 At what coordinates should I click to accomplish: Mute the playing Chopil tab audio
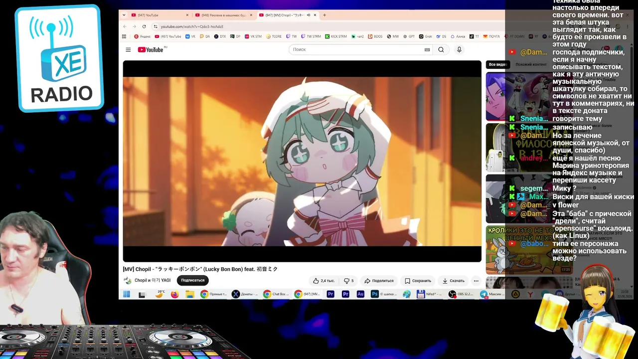pyautogui.click(x=309, y=15)
